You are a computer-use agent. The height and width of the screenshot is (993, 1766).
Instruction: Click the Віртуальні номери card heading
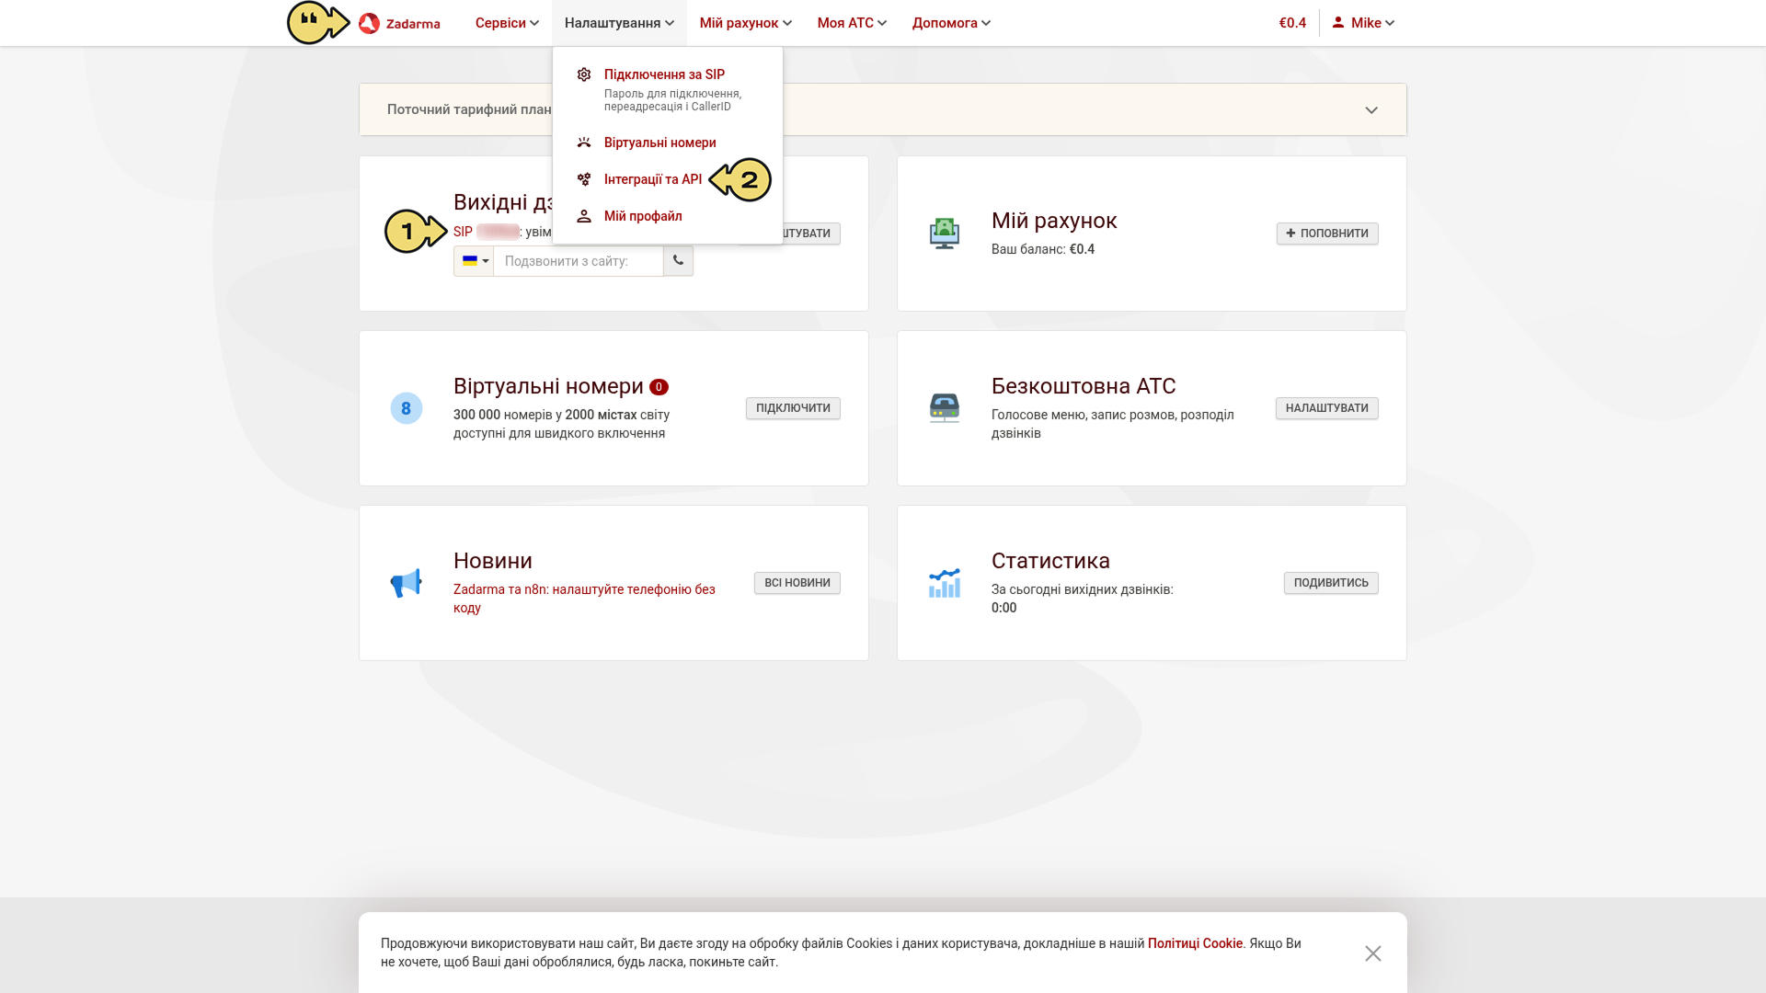tap(548, 386)
